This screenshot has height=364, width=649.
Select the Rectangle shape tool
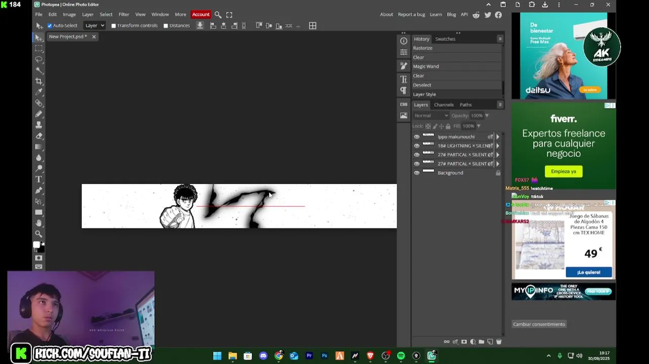tap(38, 212)
